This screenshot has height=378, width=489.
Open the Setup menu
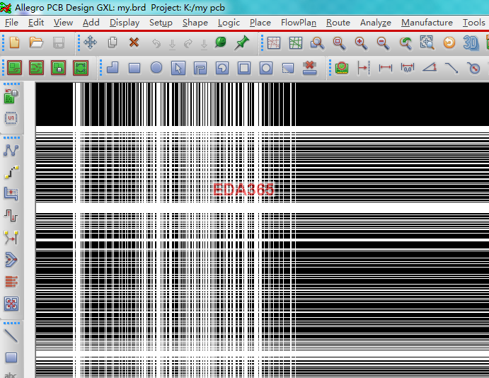click(x=161, y=23)
